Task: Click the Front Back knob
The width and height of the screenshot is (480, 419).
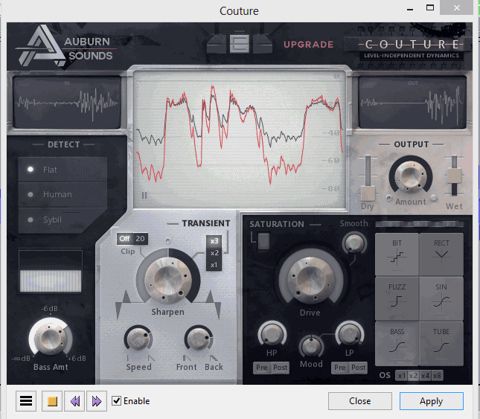Action: 198,339
